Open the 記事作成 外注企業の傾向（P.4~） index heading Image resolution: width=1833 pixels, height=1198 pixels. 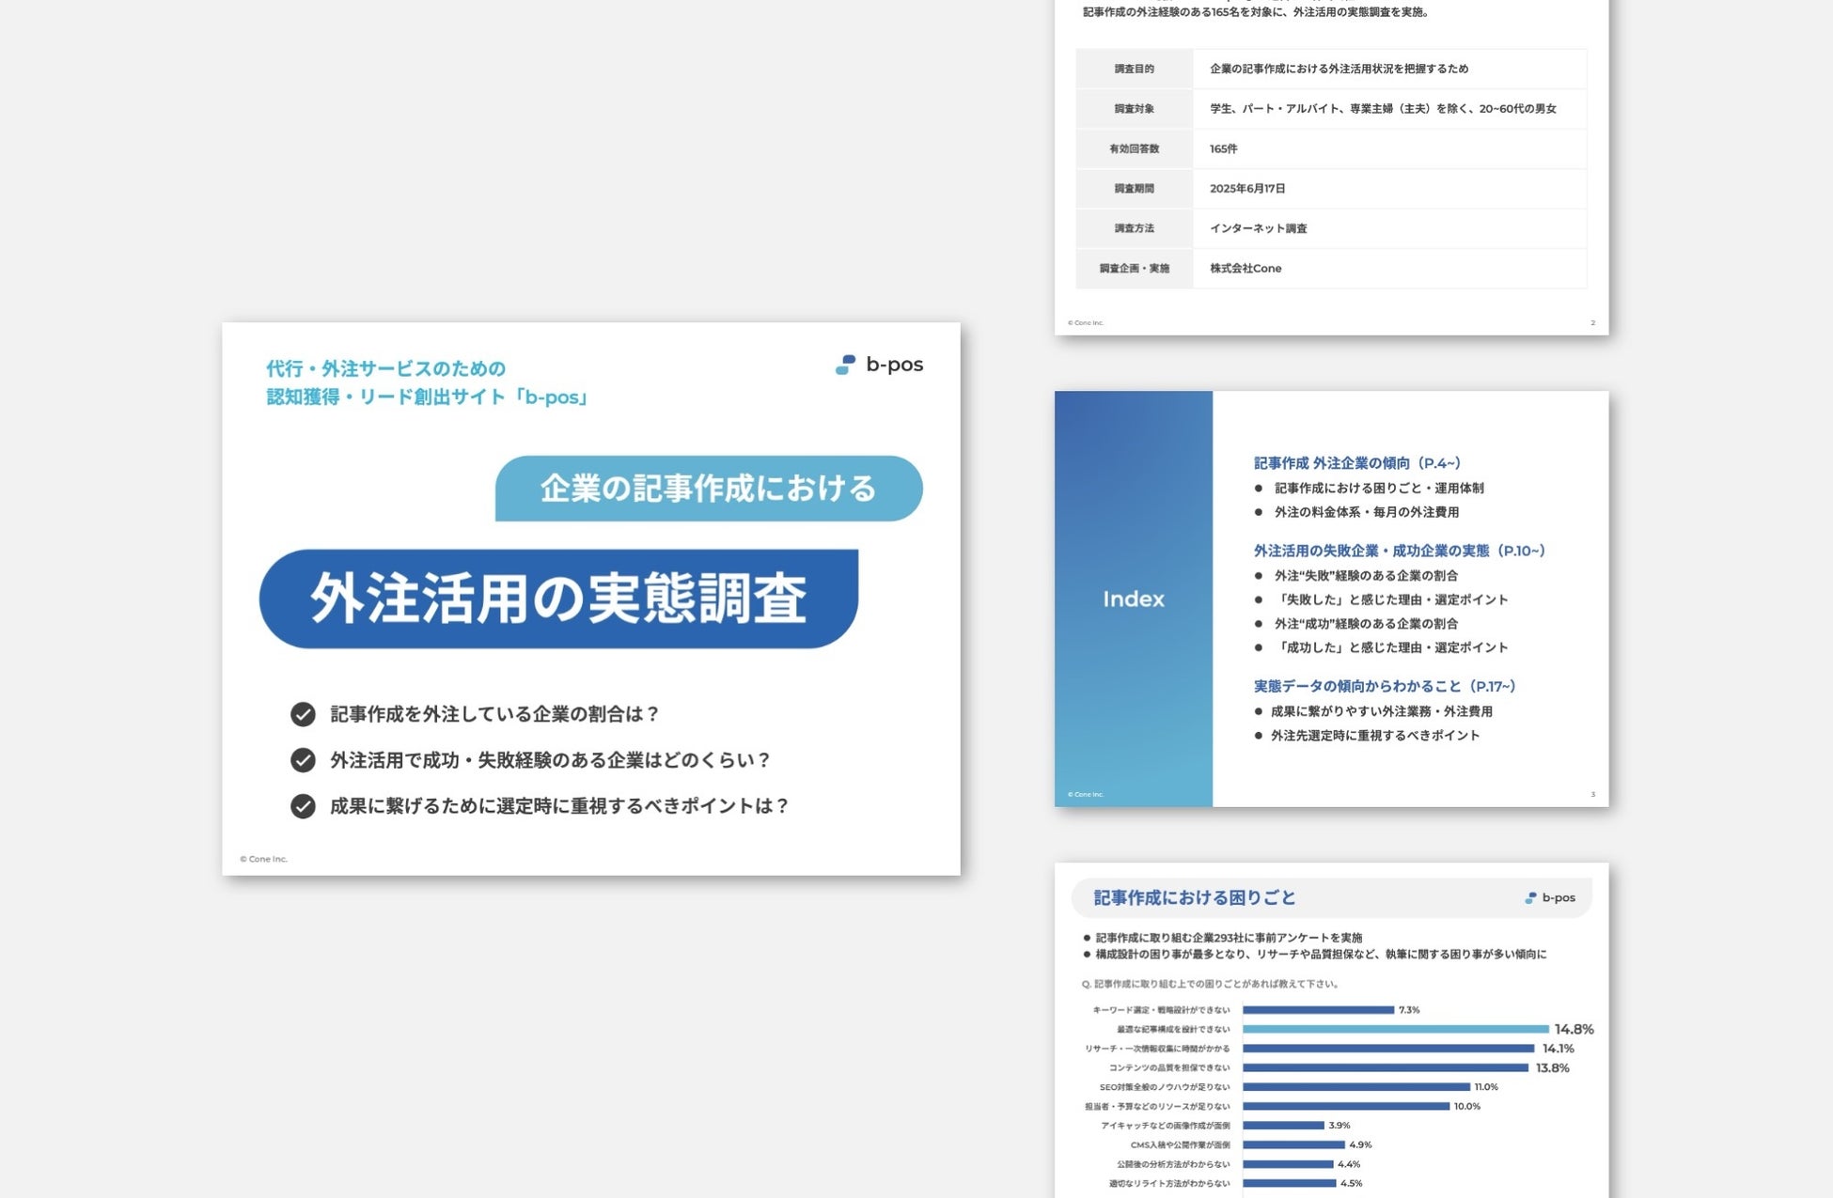[1356, 463]
